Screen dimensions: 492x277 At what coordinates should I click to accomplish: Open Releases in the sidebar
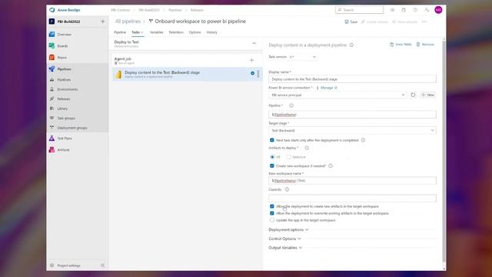[x=64, y=99]
